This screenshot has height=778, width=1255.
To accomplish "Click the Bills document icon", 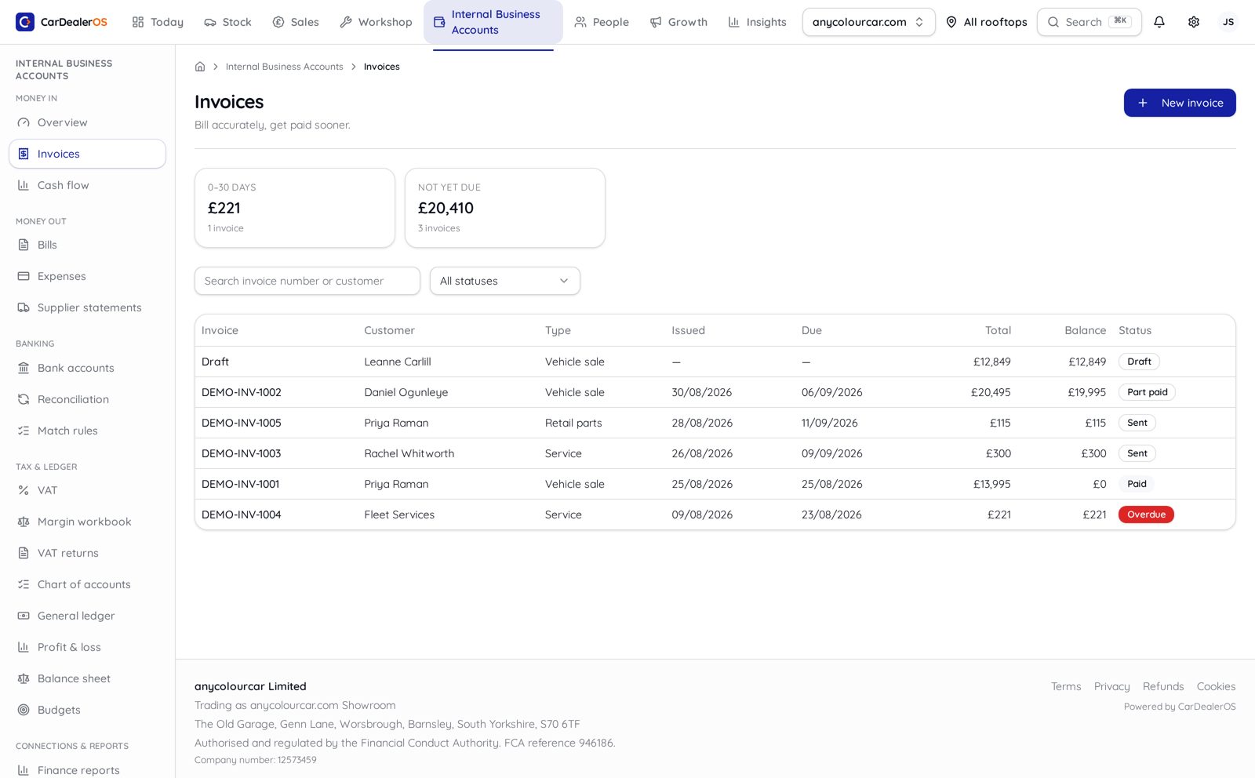I will pyautogui.click(x=24, y=245).
